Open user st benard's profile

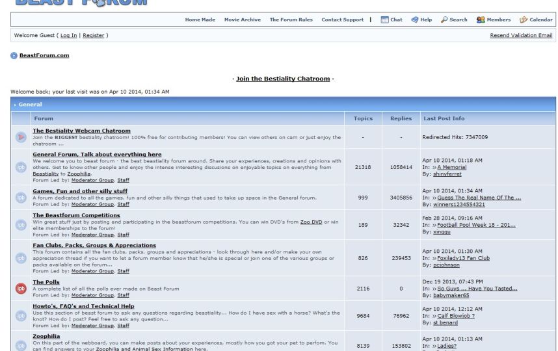[445, 323]
